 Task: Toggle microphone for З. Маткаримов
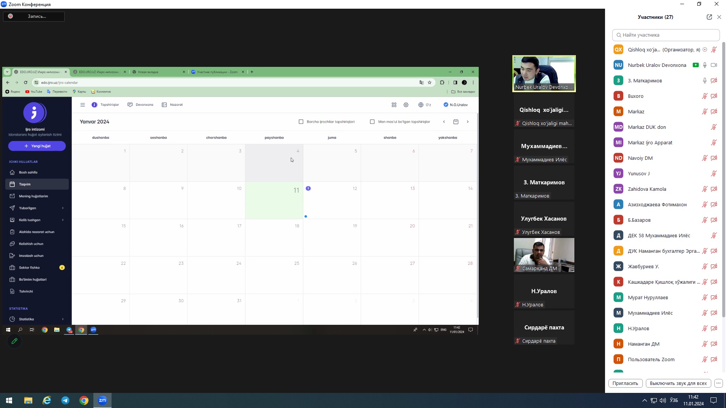coord(704,80)
